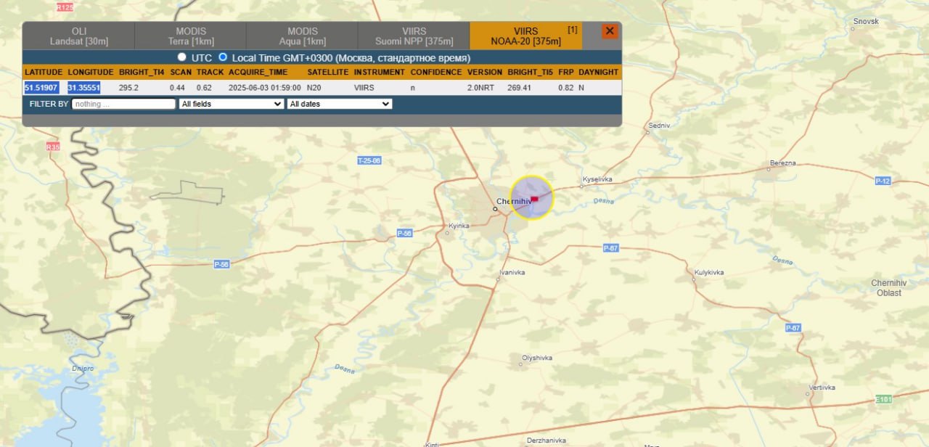
Task: Click acquire time 2025-06-03 01:59:00
Action: point(264,88)
